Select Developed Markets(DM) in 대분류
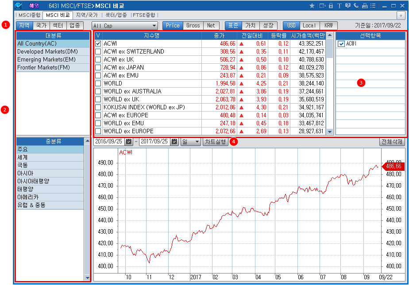The width and height of the screenshot is (409, 285). click(53, 52)
